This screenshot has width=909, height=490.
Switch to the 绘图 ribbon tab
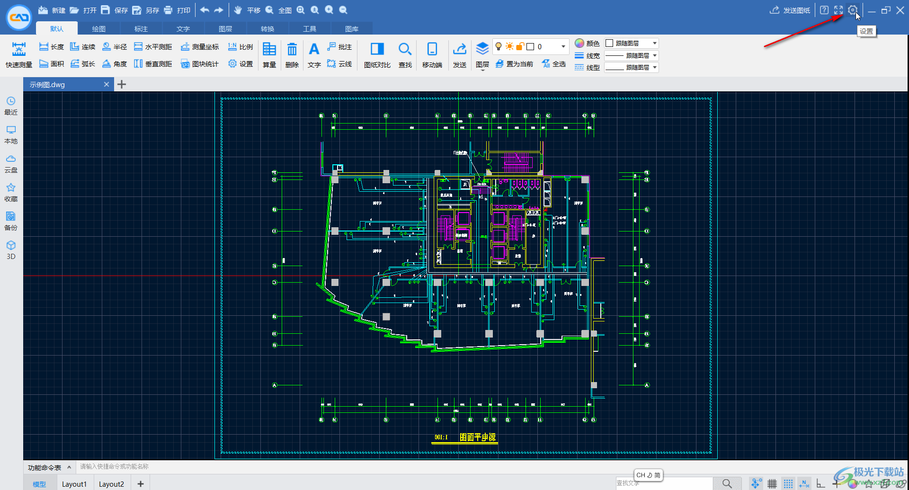tap(99, 29)
